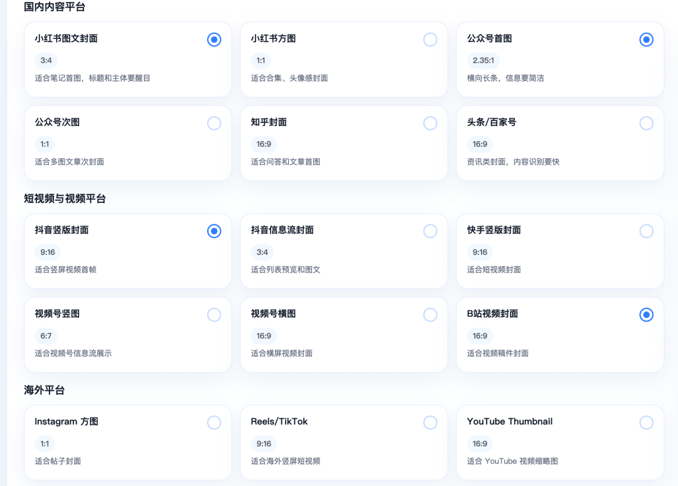Click the 9:16 badge under 抖音竖版封面

point(48,252)
